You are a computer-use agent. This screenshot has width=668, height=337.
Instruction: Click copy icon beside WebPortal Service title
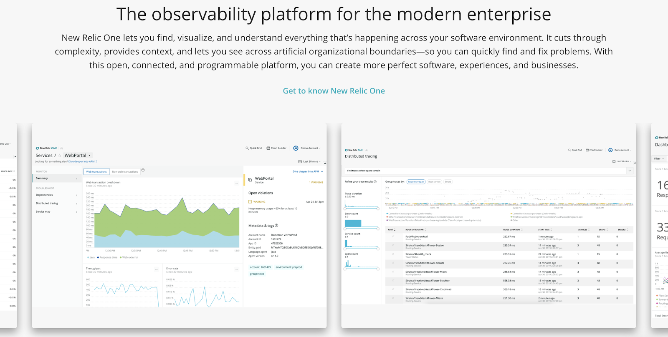click(250, 180)
